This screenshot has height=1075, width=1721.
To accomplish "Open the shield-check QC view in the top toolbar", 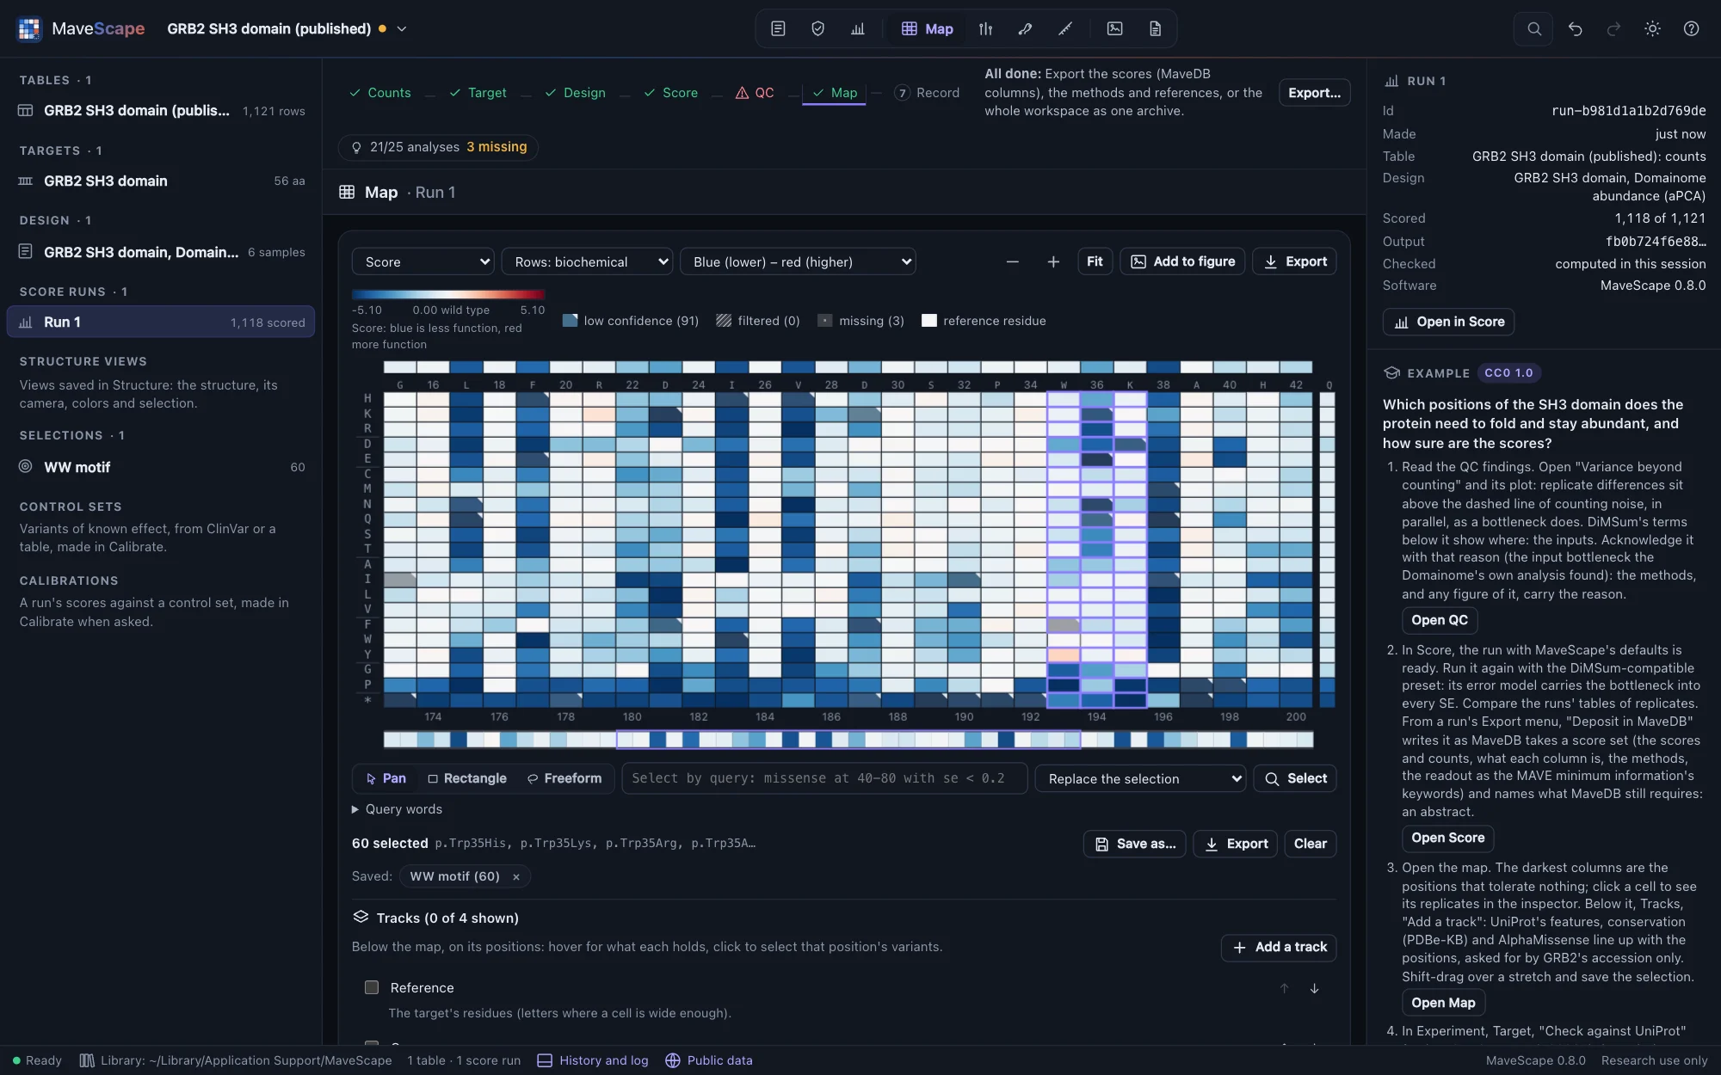I will click(x=817, y=29).
